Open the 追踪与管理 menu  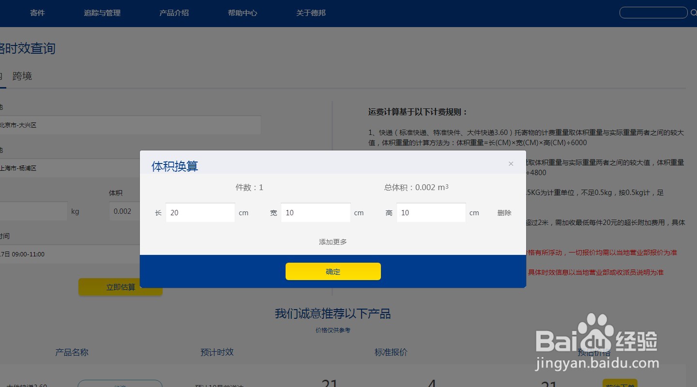tap(102, 13)
